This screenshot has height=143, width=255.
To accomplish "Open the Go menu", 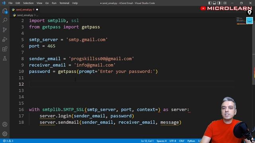I will pos(47,3).
